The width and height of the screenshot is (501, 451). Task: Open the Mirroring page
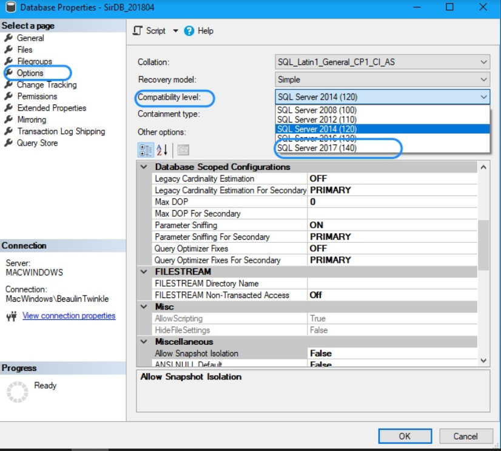coord(32,120)
